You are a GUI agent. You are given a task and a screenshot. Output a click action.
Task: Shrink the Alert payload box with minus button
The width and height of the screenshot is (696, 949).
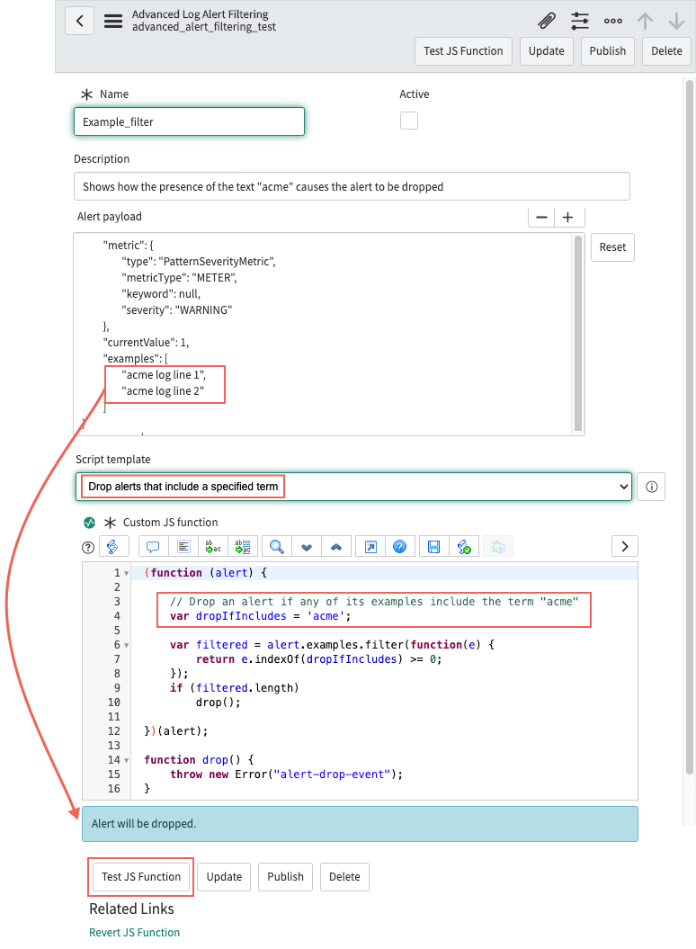(541, 217)
